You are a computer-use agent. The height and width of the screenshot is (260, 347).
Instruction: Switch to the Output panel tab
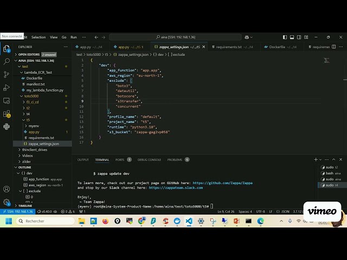(x=83, y=160)
